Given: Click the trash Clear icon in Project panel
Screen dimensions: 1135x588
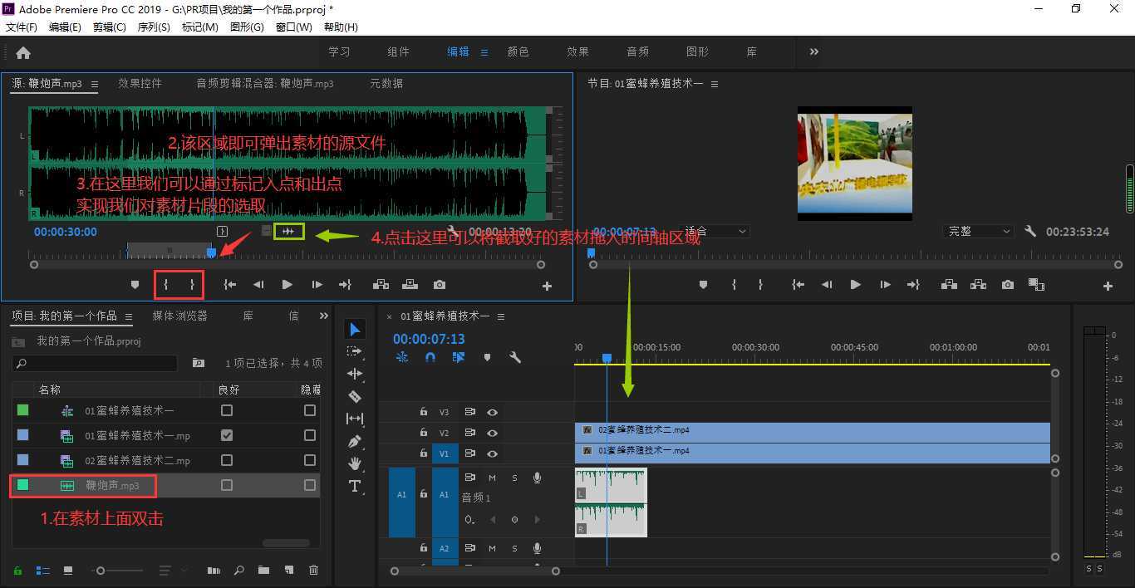Looking at the screenshot, I should (x=313, y=570).
